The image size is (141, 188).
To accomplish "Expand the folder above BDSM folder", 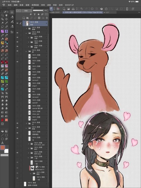I will coord(26,28).
